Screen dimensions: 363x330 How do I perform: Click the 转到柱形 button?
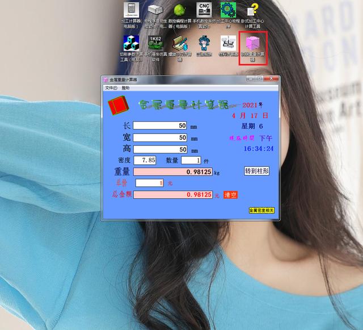tap(256, 171)
